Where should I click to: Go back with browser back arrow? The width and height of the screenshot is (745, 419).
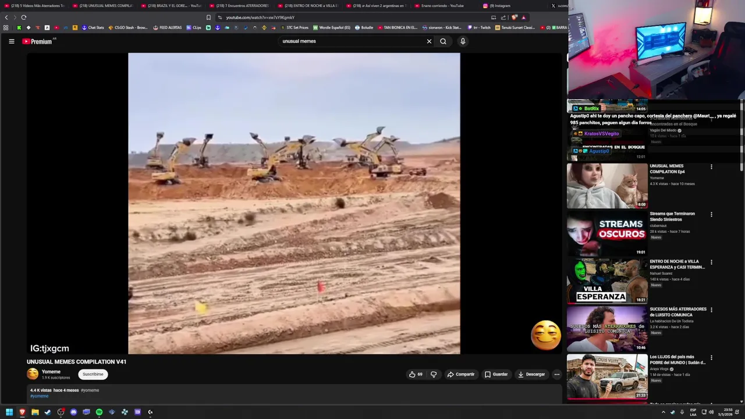click(x=6, y=17)
